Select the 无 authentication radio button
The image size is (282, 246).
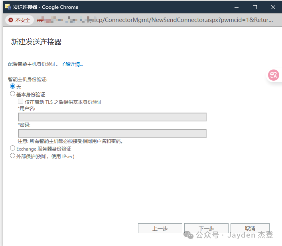[12, 86]
